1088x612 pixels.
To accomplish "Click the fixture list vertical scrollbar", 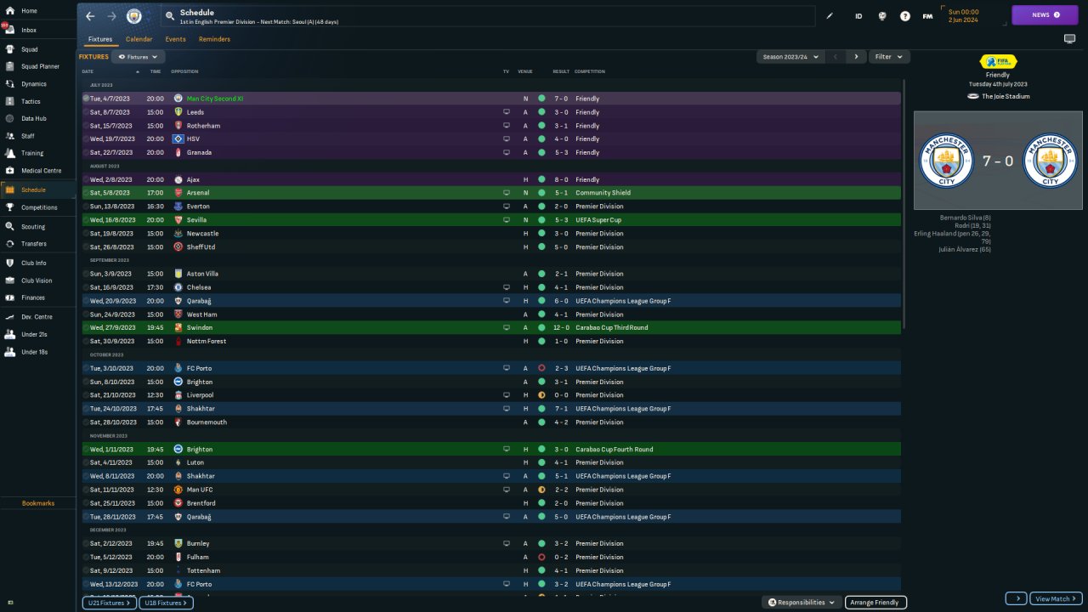I will 904,204.
